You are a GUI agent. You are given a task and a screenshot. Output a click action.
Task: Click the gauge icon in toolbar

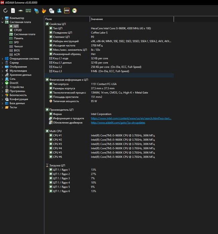click(x=74, y=11)
